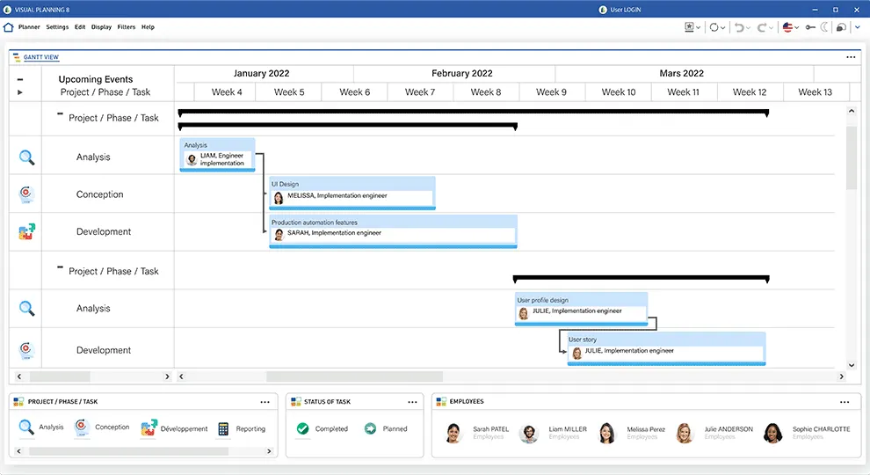Viewport: 870px width, 475px height.
Task: Click the Gantt View title link
Action: (x=41, y=57)
